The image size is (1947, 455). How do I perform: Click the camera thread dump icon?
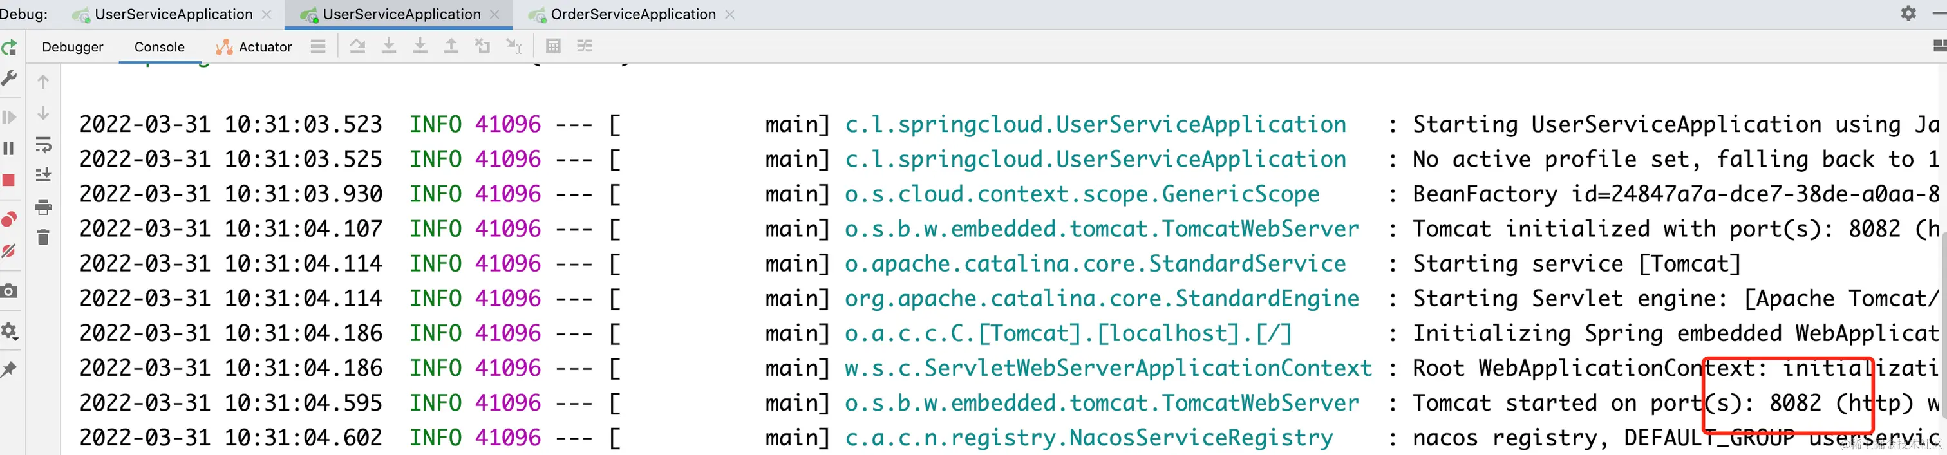pos(9,291)
